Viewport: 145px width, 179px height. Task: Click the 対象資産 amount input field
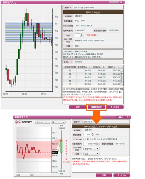click(x=90, y=144)
